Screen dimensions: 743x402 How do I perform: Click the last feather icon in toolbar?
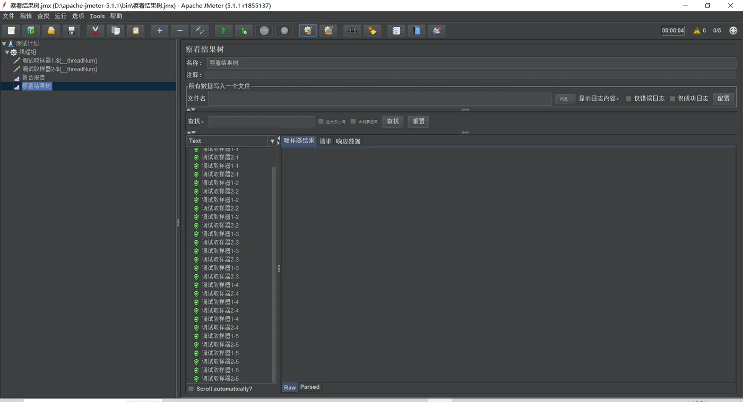pos(437,31)
